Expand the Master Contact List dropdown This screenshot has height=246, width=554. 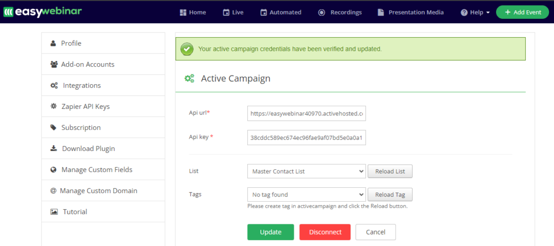coord(306,172)
